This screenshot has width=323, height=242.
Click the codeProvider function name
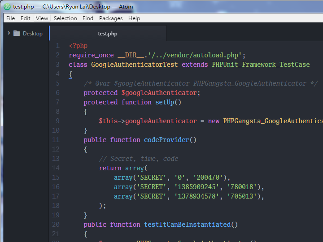click(x=166, y=140)
